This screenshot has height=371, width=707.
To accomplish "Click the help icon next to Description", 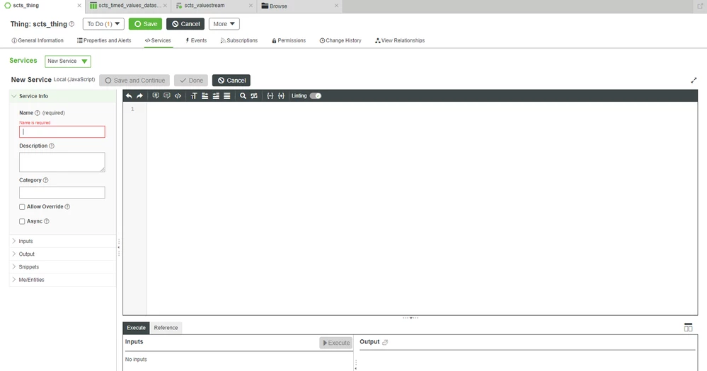I will (52, 146).
